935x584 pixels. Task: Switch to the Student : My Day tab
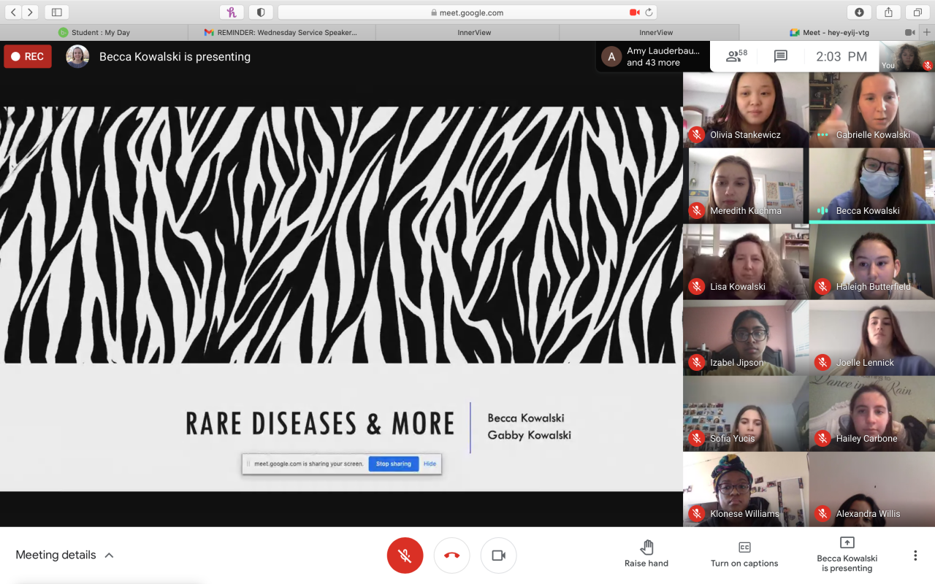[x=93, y=32]
